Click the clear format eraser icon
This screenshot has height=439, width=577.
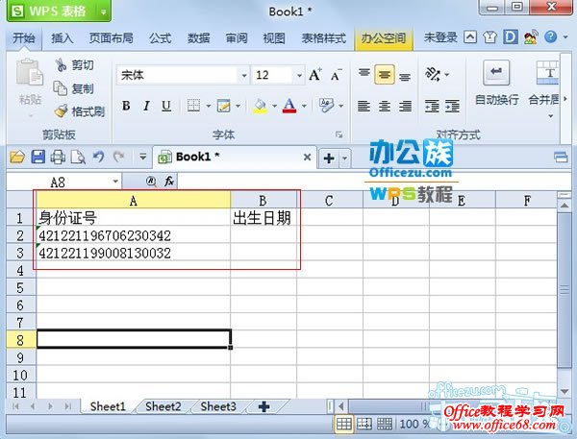(x=326, y=106)
